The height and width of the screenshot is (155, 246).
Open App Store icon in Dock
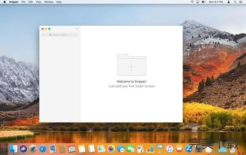(x=189, y=148)
